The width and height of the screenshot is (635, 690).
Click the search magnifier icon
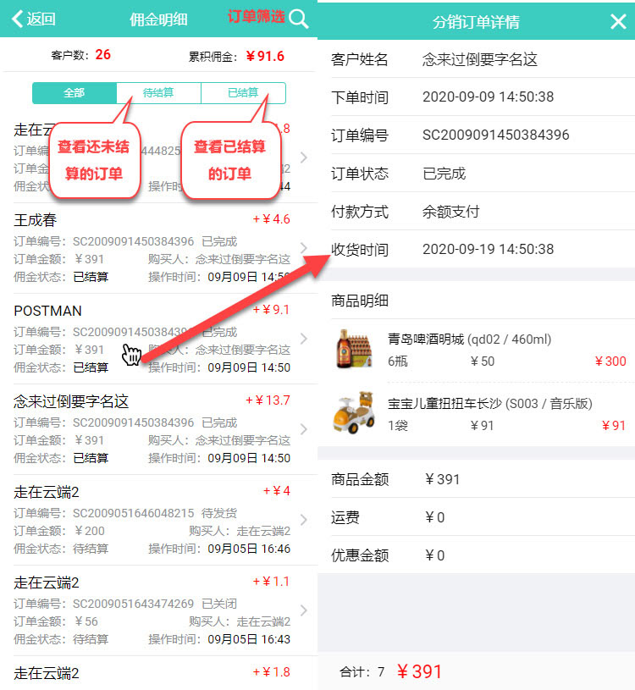[x=298, y=19]
